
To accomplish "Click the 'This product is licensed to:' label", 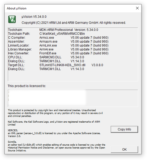I will pos(27,86).
